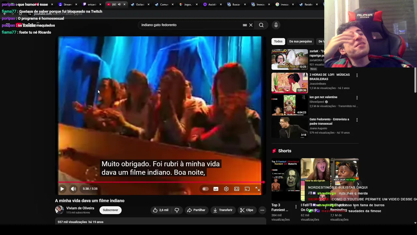The height and width of the screenshot is (235, 417).
Task: Close the active YouTube (68) tab
Action: pos(124,5)
